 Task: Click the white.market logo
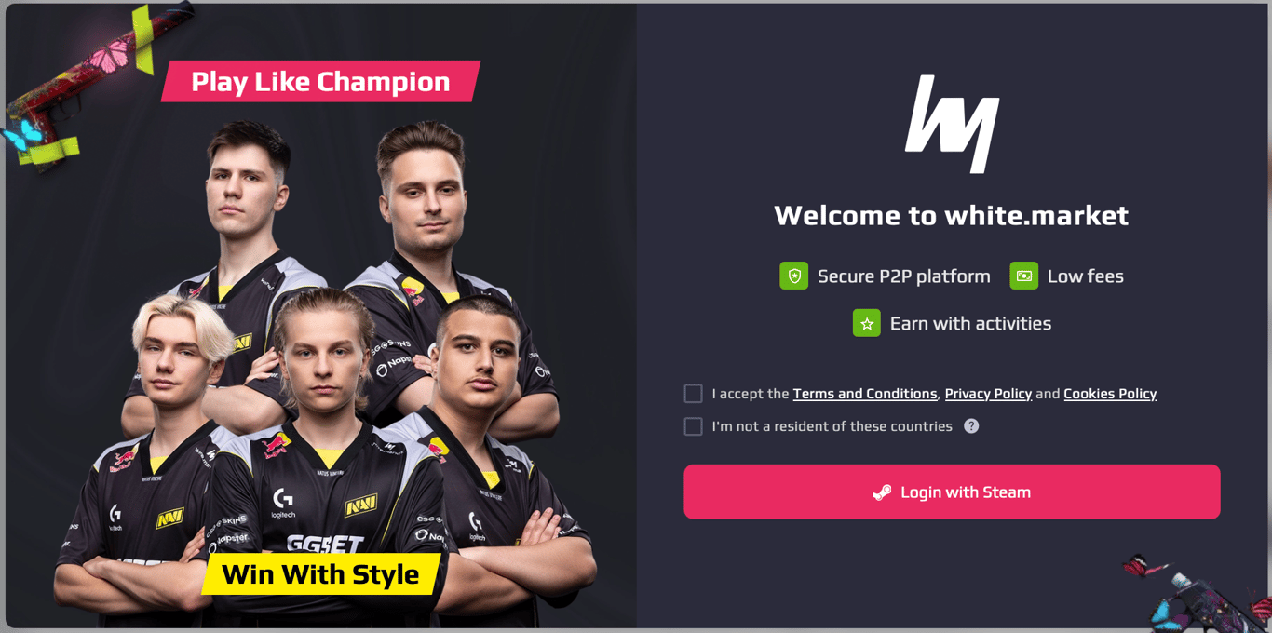[952, 124]
